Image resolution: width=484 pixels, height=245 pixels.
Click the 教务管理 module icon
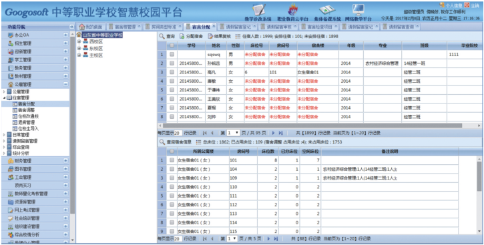(x=11, y=68)
